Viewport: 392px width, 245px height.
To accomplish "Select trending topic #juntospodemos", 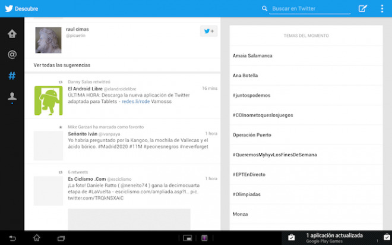I will click(252, 95).
